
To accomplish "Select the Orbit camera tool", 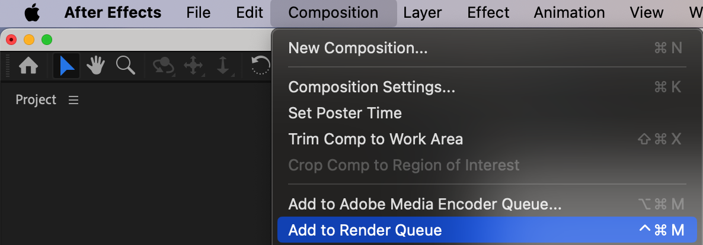I will tap(163, 66).
